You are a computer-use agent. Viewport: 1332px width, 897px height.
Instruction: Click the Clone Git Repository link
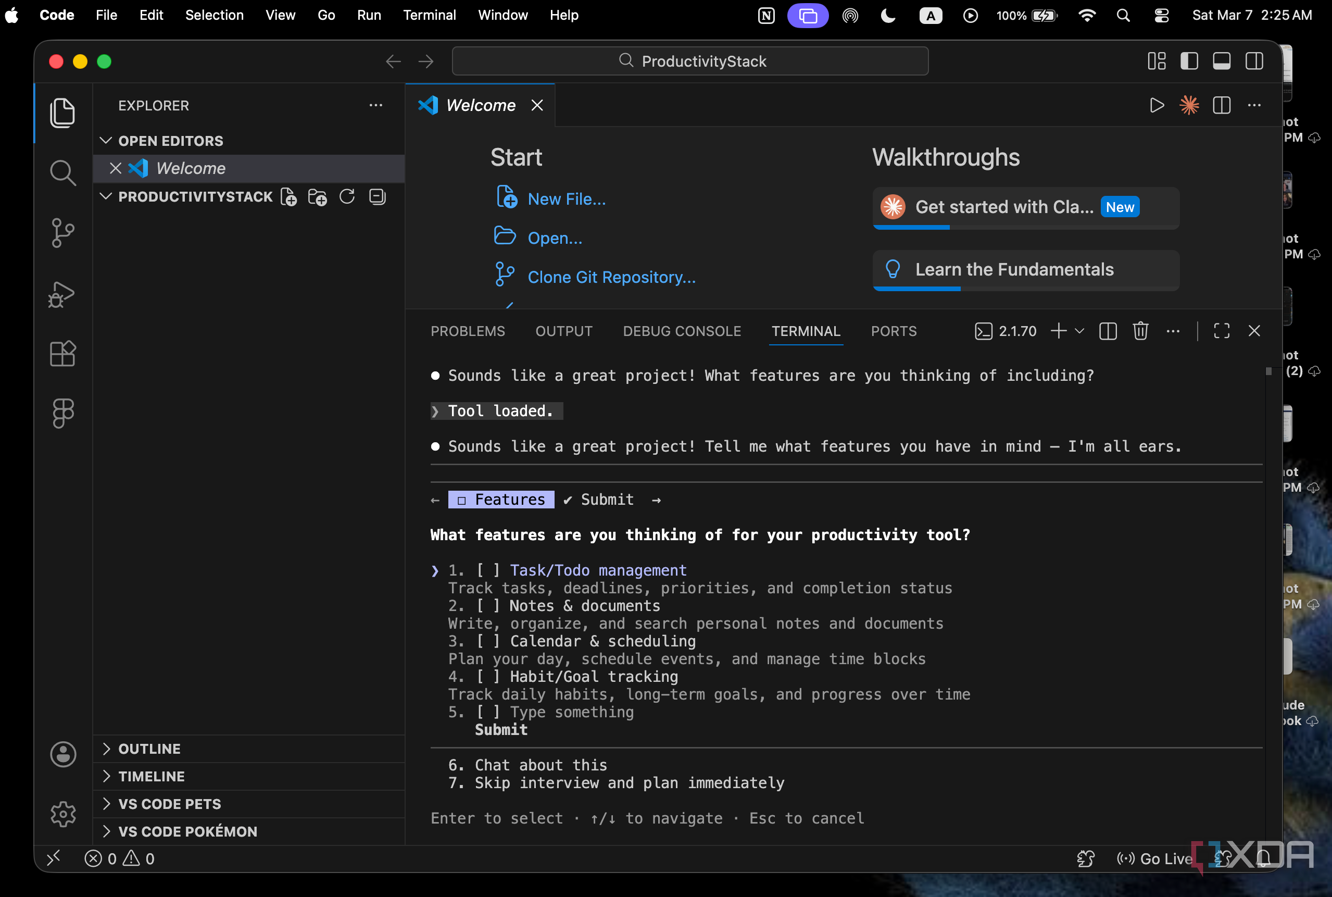coord(611,277)
